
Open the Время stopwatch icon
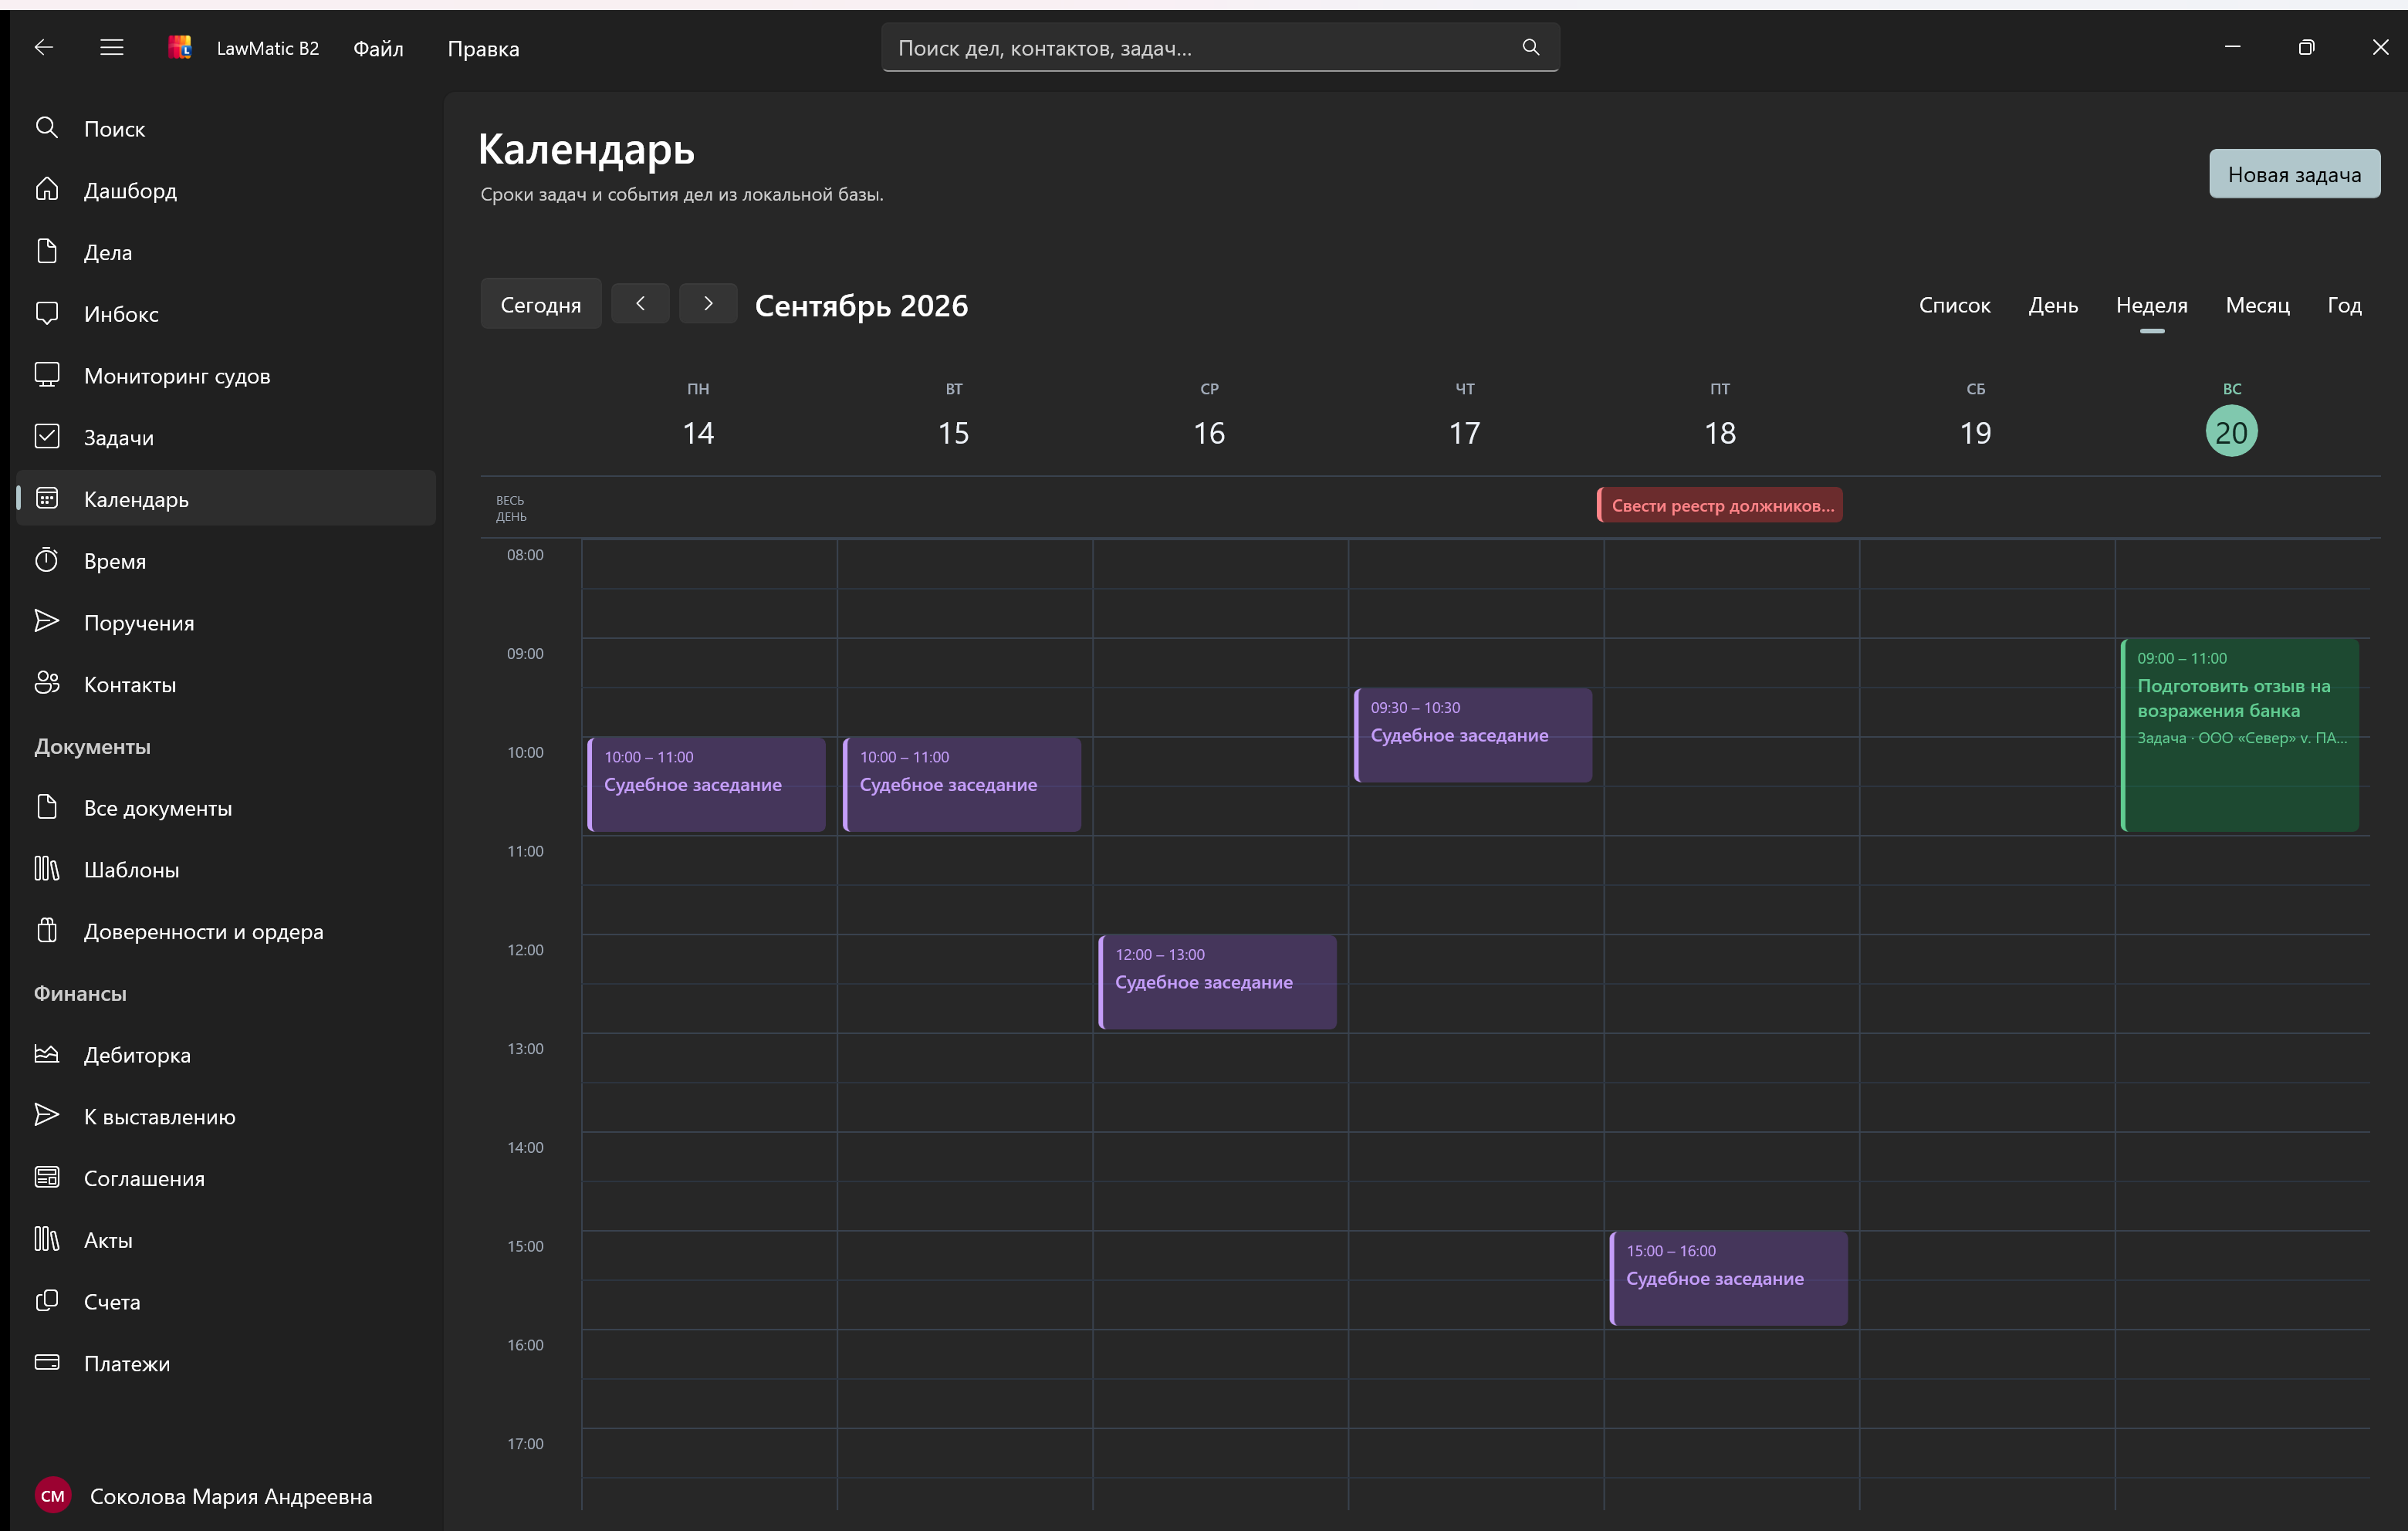click(47, 560)
